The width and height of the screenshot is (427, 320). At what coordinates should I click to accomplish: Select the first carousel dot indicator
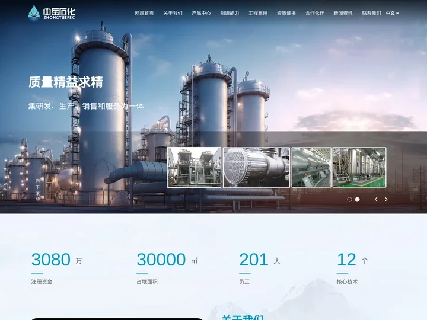[x=349, y=200]
